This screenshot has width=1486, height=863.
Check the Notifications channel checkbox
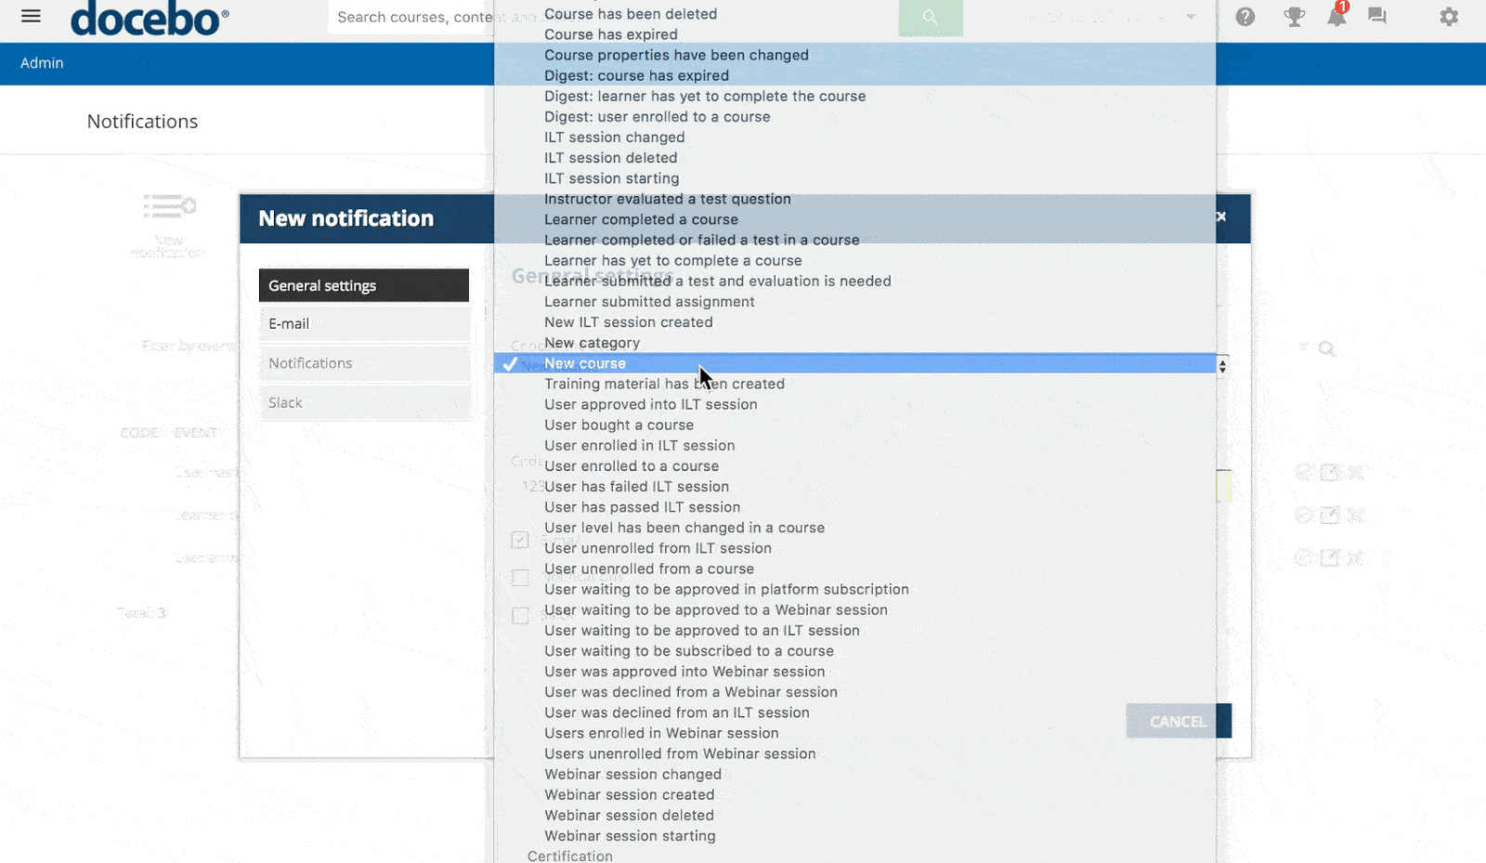[519, 577]
